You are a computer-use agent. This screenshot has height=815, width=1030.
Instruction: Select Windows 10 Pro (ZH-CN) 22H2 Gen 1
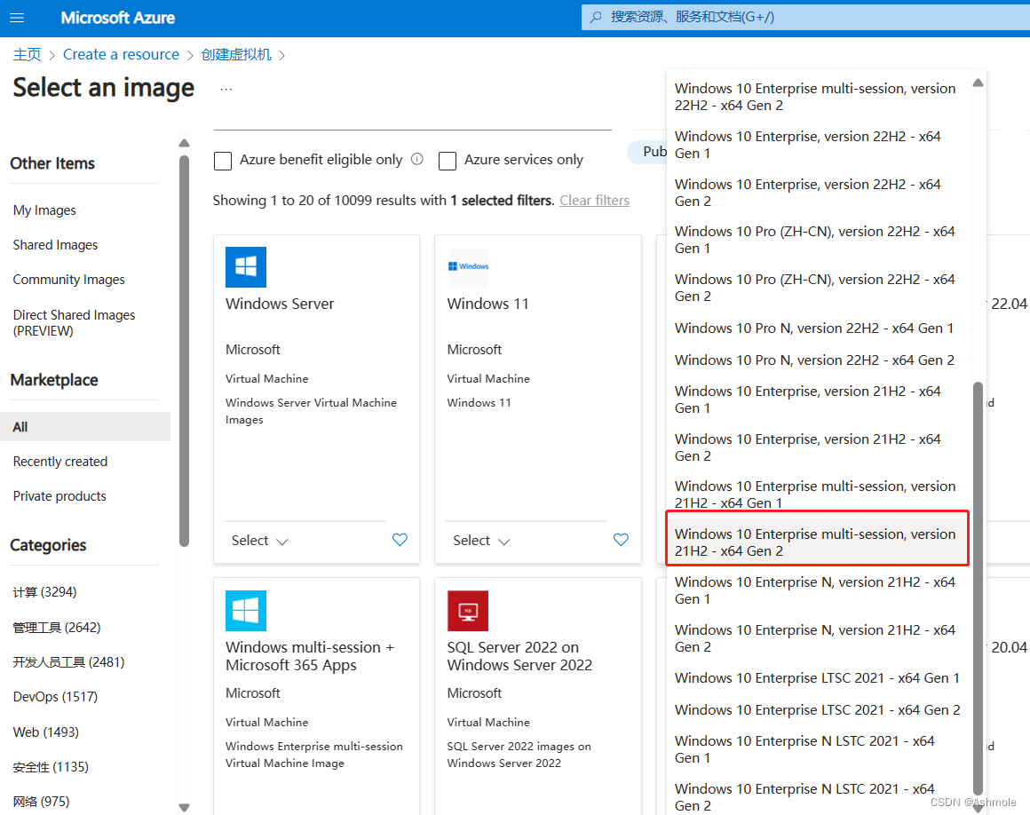[x=817, y=240]
